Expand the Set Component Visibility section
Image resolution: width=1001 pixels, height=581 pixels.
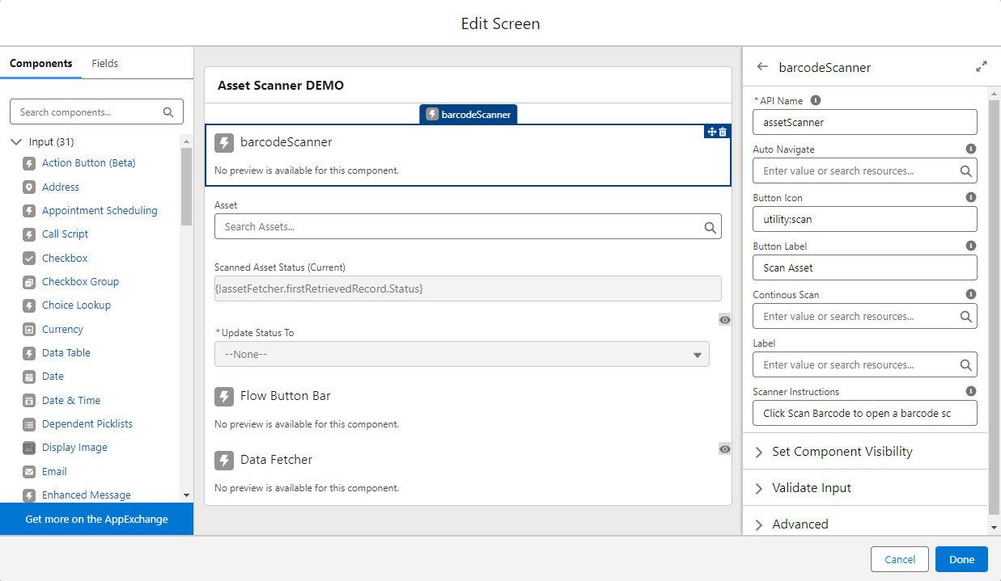click(842, 452)
